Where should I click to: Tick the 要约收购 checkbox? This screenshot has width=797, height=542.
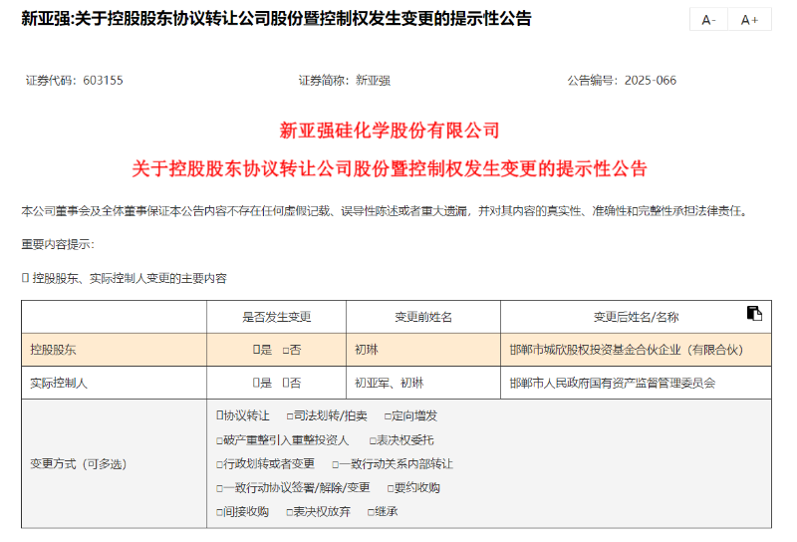coord(391,488)
